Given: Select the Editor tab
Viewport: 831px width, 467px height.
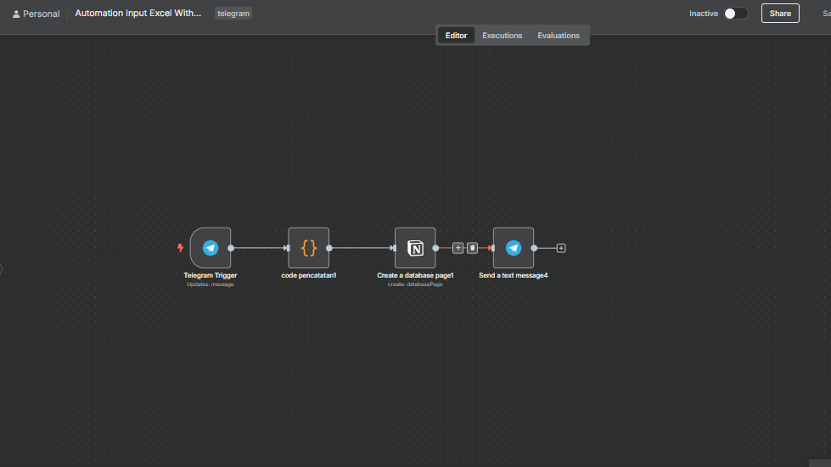Looking at the screenshot, I should [457, 36].
